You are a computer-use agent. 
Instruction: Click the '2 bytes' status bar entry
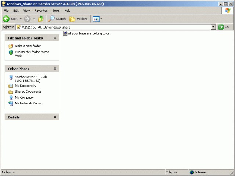[x=171, y=172]
